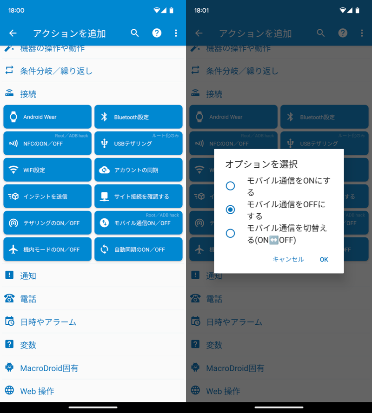This screenshot has width=372, height=413.
Task: Open the アカウントの同期 cloud action tile
Action: tap(139, 170)
